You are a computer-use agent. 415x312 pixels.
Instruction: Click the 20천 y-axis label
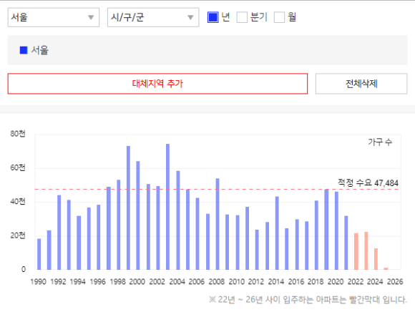tap(18, 235)
